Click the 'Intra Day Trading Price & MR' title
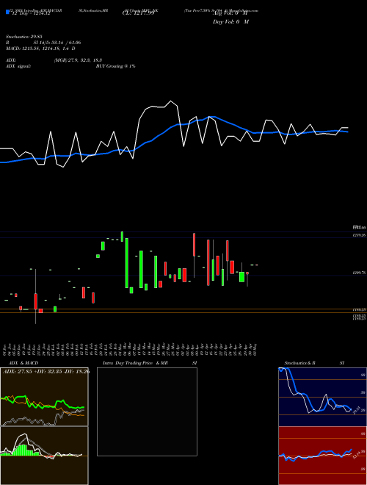The width and height of the screenshot is (367, 485). point(135,363)
